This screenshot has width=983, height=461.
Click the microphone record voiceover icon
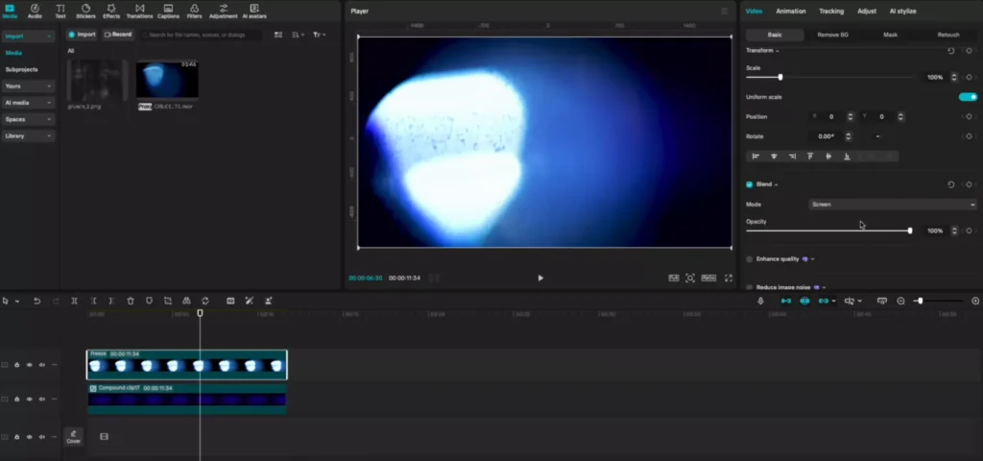point(760,301)
